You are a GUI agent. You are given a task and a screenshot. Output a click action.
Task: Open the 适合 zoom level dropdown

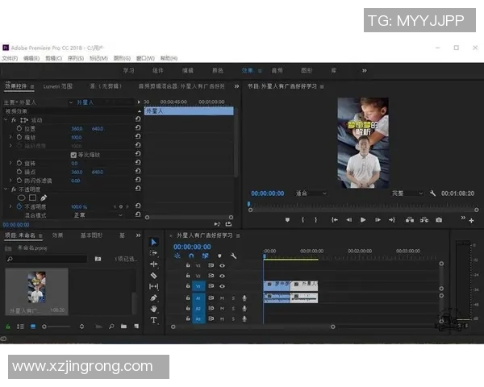[x=311, y=193]
